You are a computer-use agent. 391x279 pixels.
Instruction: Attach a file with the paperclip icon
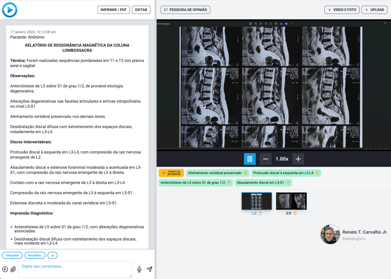13,269
